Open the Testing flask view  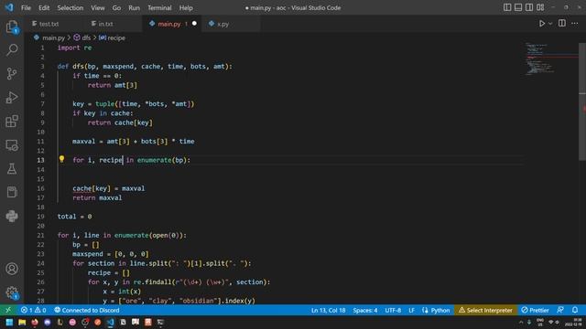12,168
